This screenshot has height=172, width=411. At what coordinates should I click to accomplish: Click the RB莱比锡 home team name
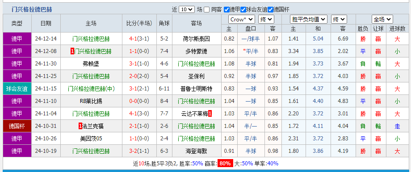91,101
